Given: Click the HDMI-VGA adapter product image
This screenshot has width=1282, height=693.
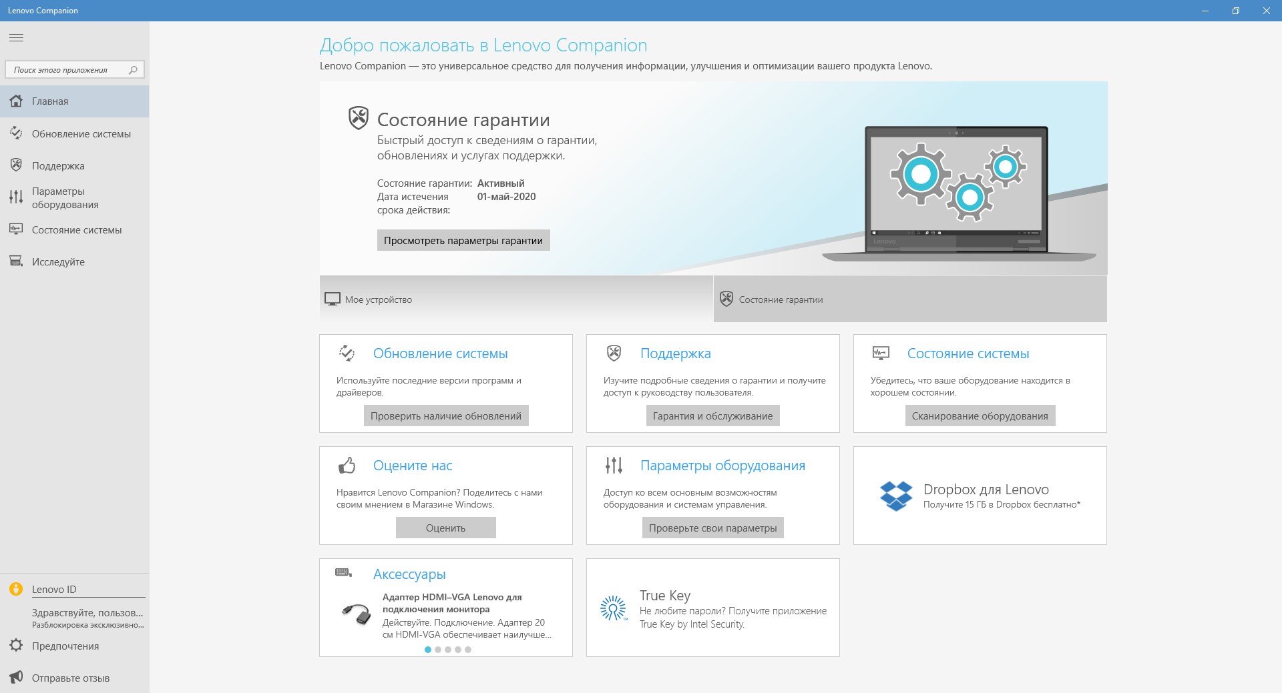Looking at the screenshot, I should 357,613.
